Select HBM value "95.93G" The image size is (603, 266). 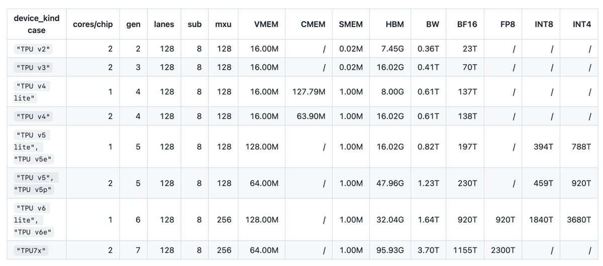(391, 250)
